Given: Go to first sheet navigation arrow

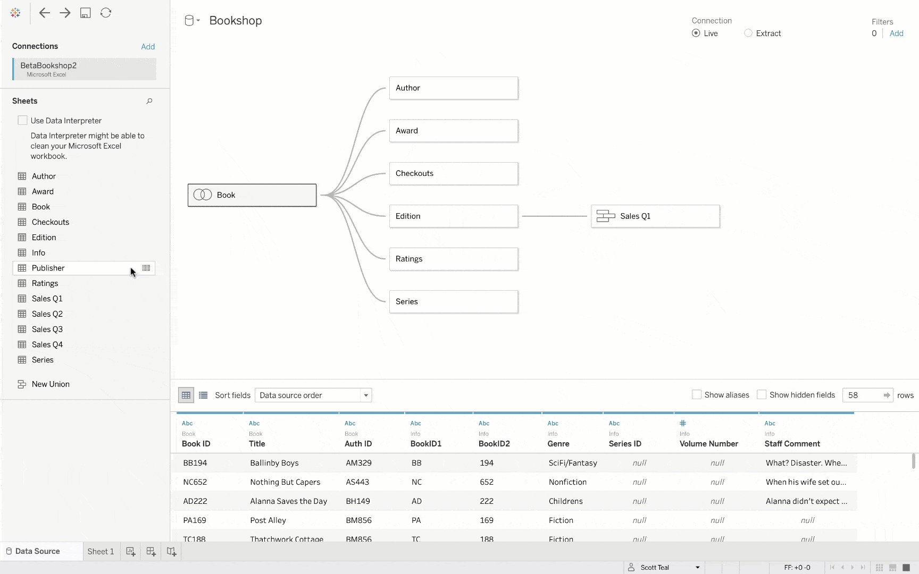Looking at the screenshot, I should coord(832,568).
